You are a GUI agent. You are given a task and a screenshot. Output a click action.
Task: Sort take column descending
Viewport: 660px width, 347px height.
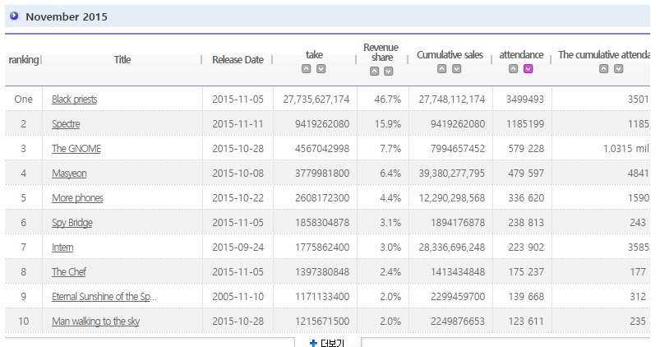pyautogui.click(x=321, y=69)
